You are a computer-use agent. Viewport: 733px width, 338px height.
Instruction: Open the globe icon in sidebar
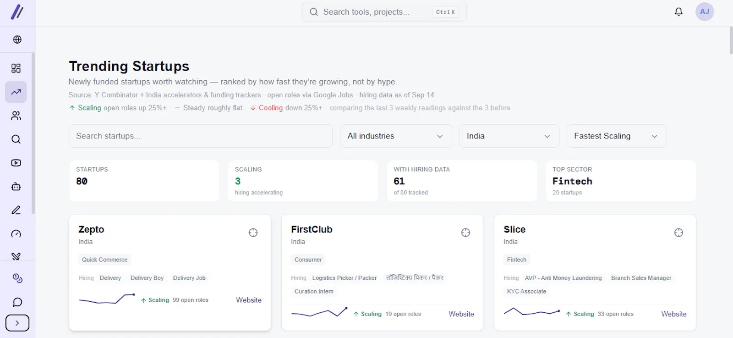[17, 39]
